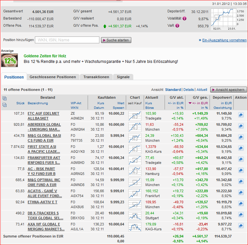Click action arrow icon for AC - RISK PARITY row
248x245 pixels.
pos(241,170)
